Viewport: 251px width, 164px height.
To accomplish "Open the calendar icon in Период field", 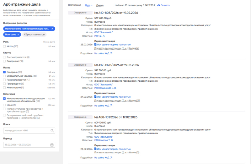I will coord(52,145).
